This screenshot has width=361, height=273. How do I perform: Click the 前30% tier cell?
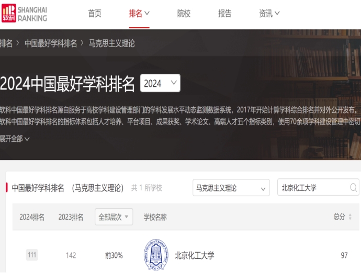(x=114, y=255)
